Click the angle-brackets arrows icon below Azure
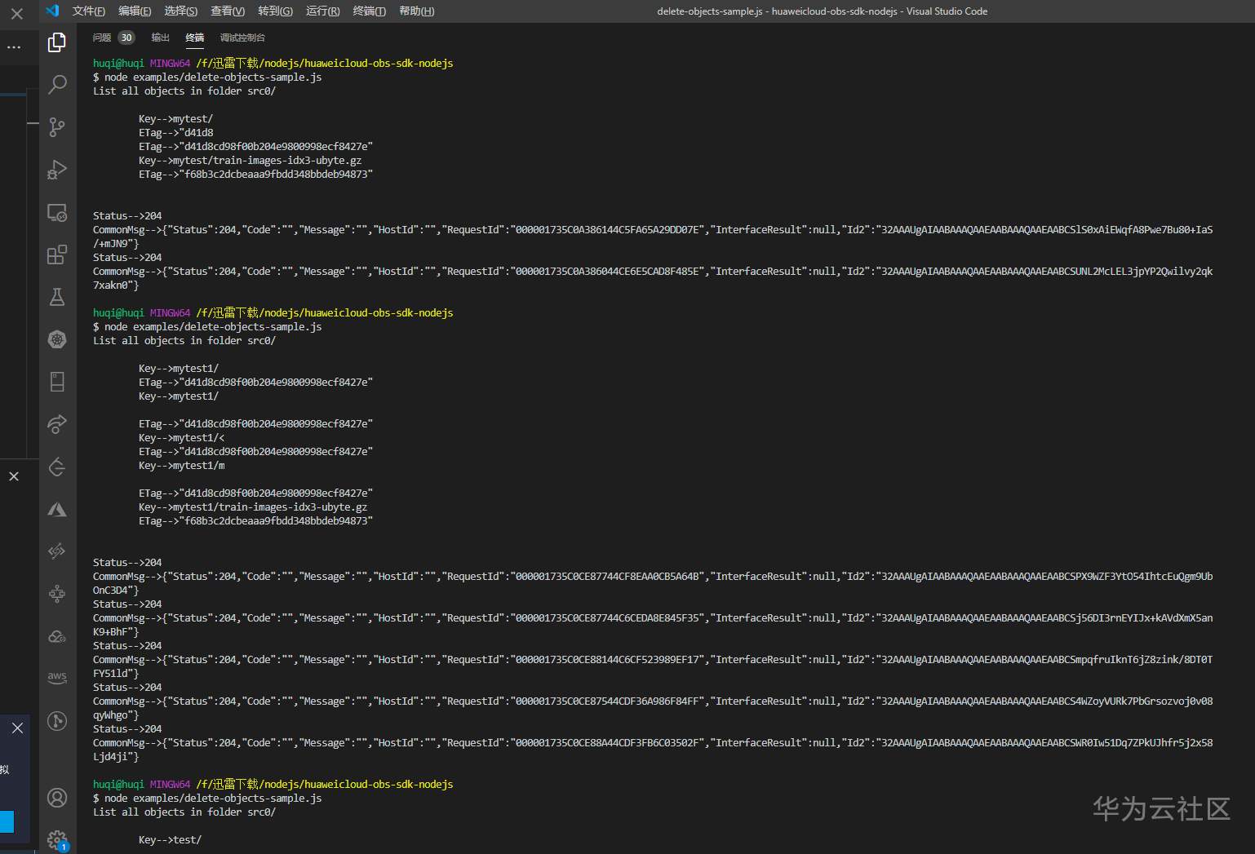The image size is (1255, 854). [x=57, y=551]
